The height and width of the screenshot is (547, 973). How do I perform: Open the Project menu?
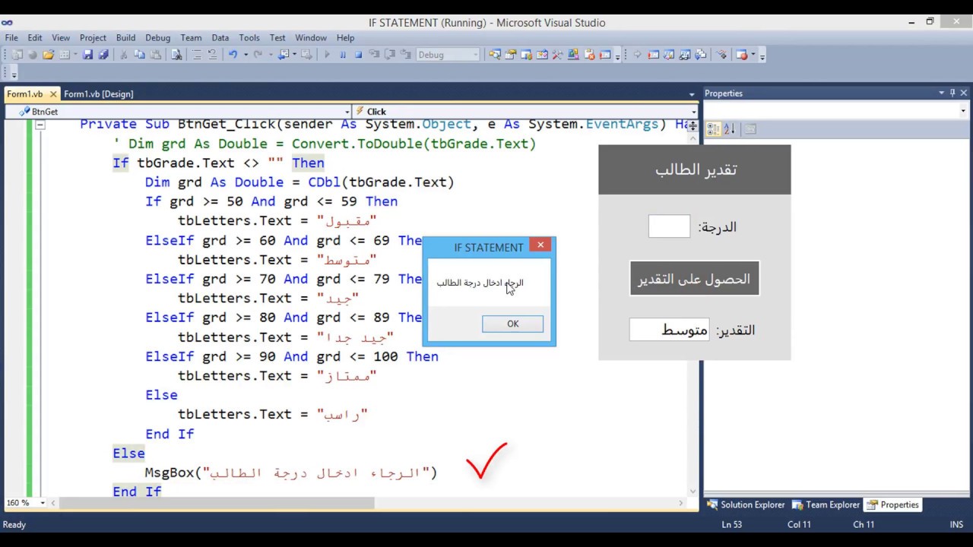click(x=93, y=37)
